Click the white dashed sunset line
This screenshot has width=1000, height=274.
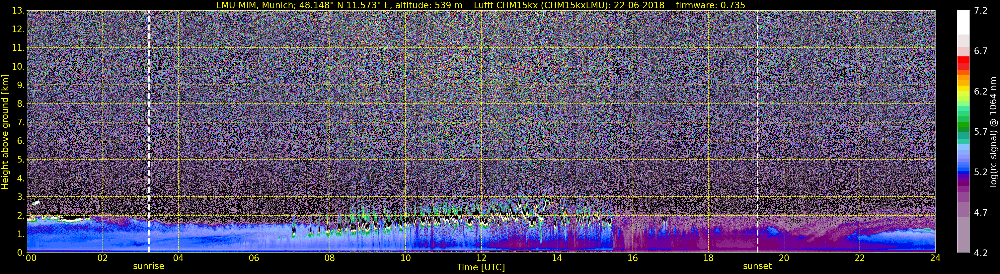757,132
